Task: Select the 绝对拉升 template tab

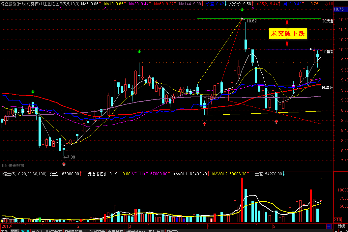Action: (97, 231)
